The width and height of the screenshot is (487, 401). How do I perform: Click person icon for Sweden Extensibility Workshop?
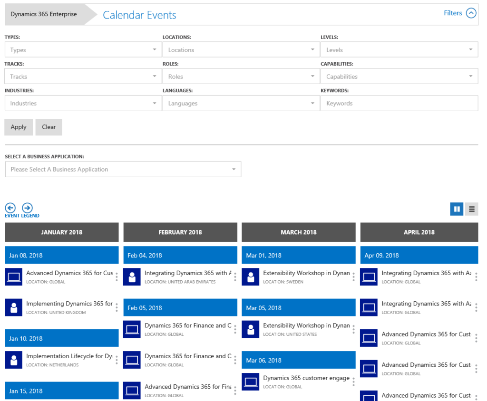click(250, 277)
